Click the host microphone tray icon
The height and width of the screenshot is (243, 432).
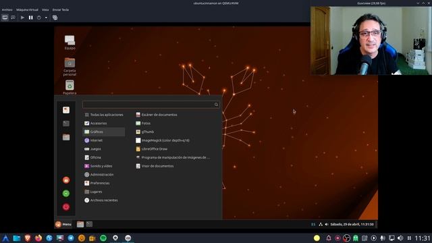point(383,238)
